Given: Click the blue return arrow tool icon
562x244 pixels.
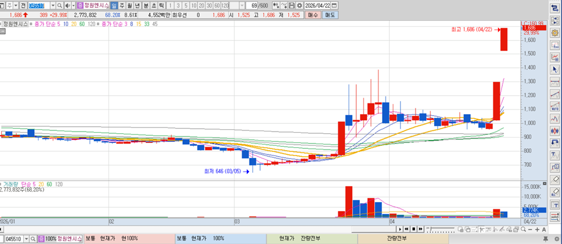Looking at the screenshot, I should (x=555, y=142).
